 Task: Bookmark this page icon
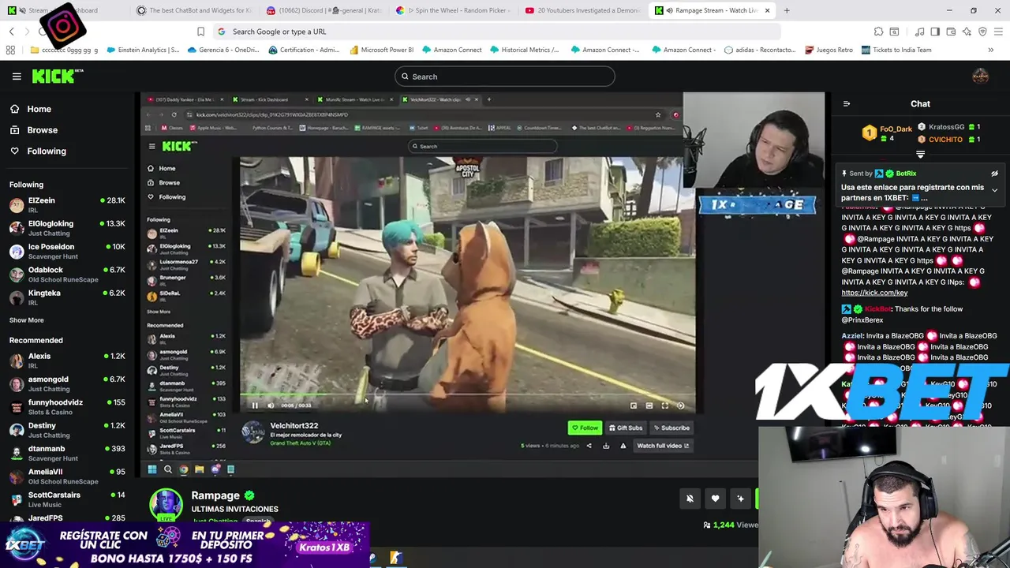pyautogui.click(x=200, y=32)
